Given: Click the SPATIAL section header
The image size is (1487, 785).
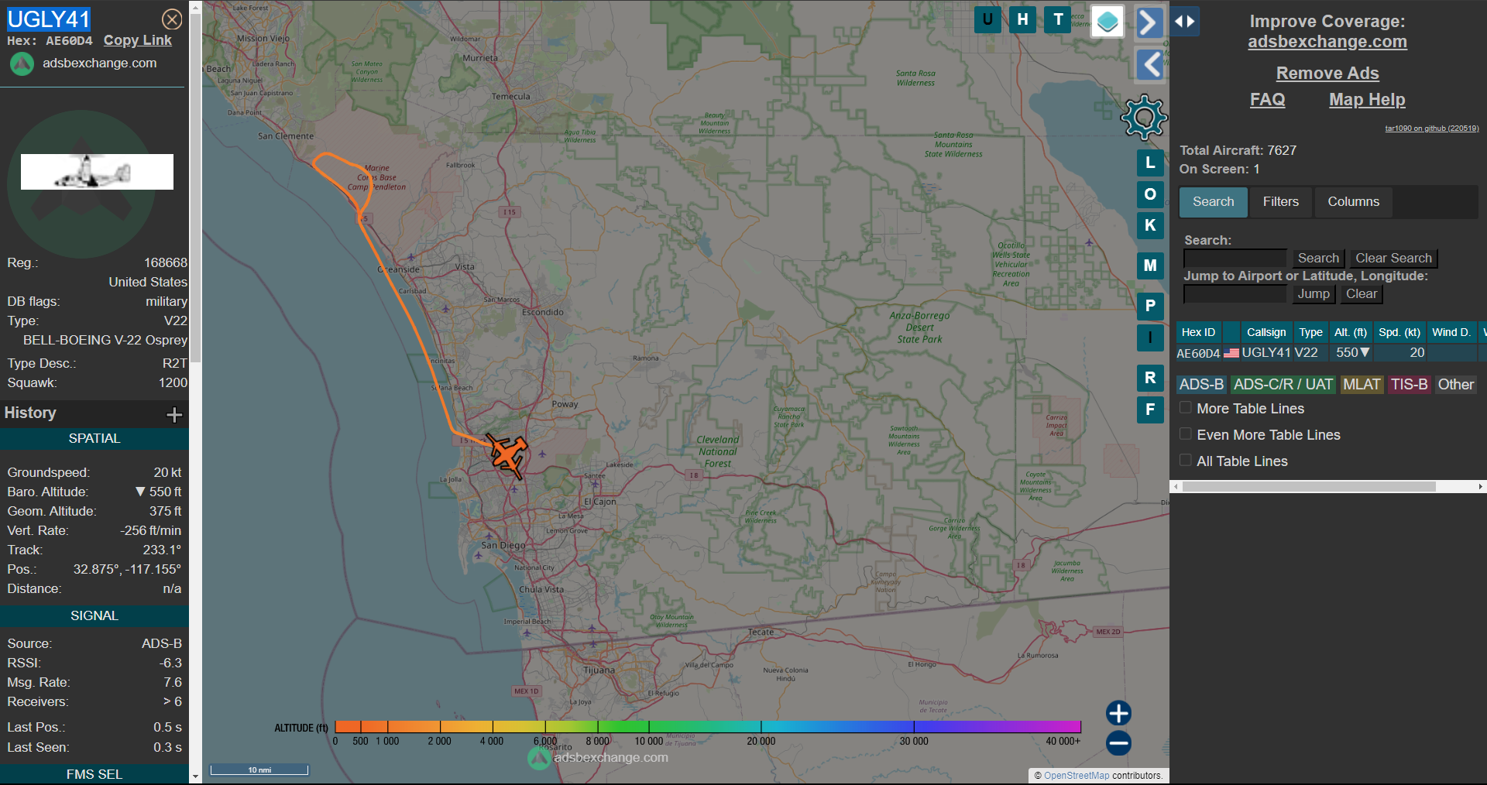Looking at the screenshot, I should [x=94, y=439].
